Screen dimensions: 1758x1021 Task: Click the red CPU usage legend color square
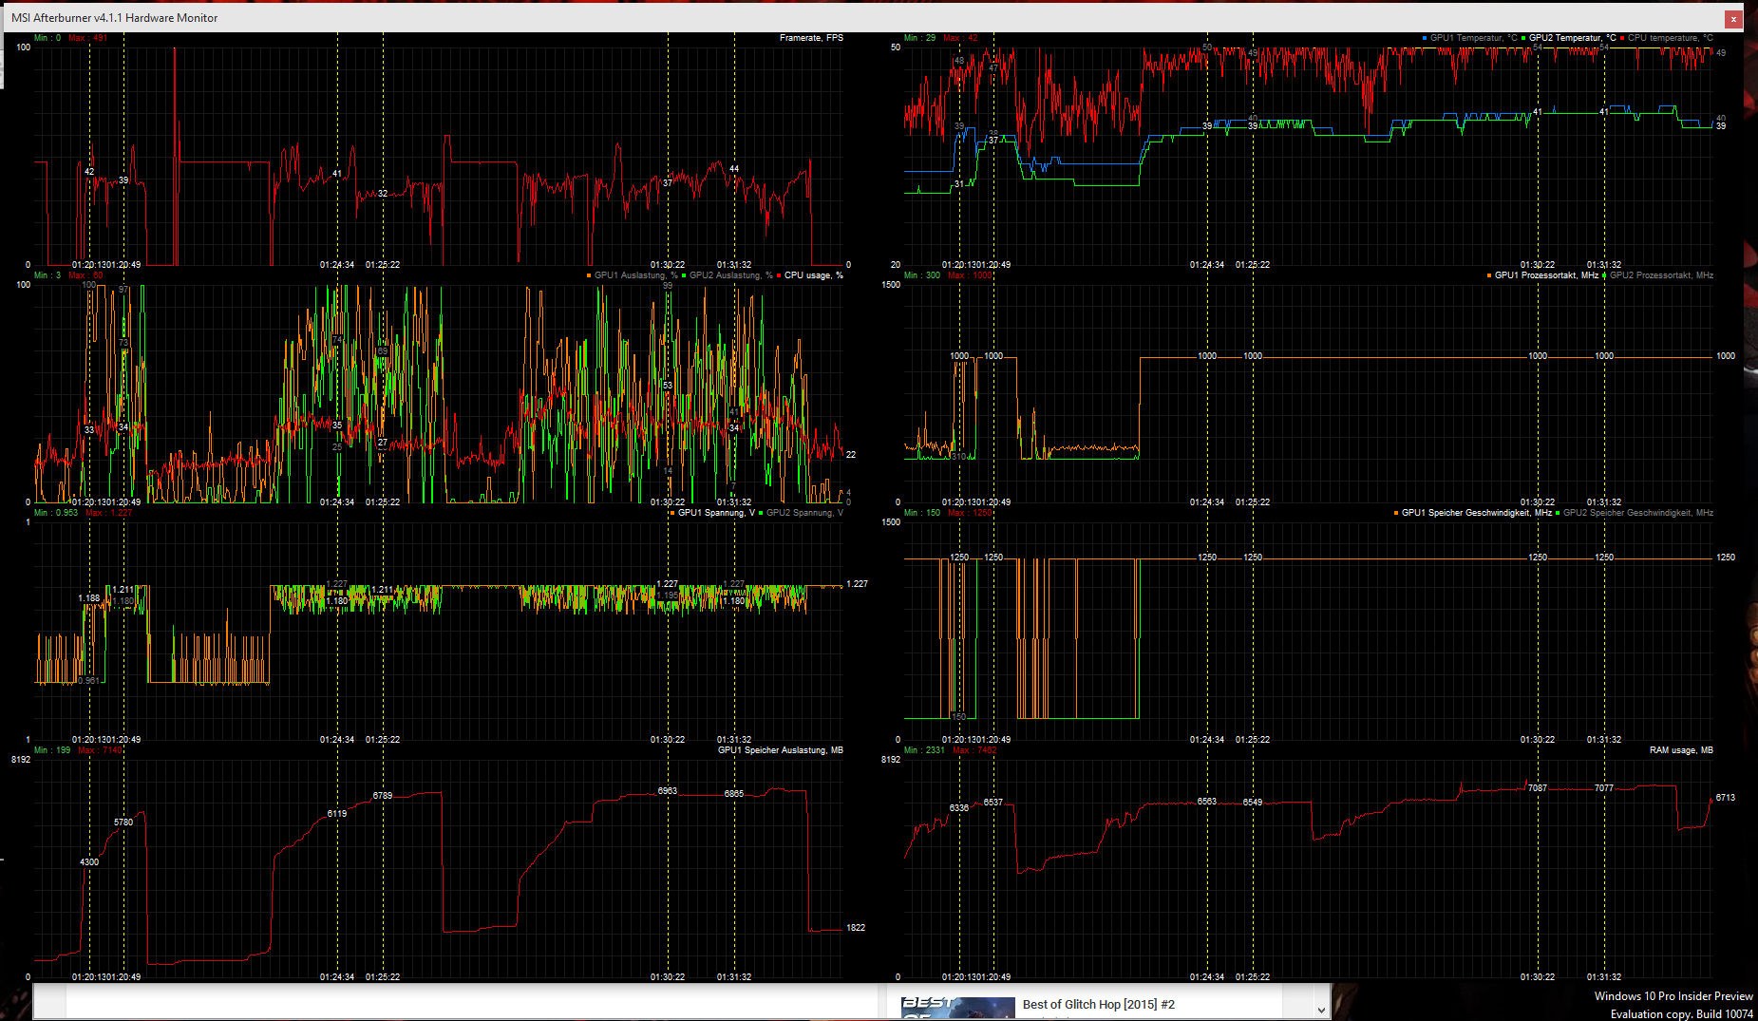(x=779, y=275)
